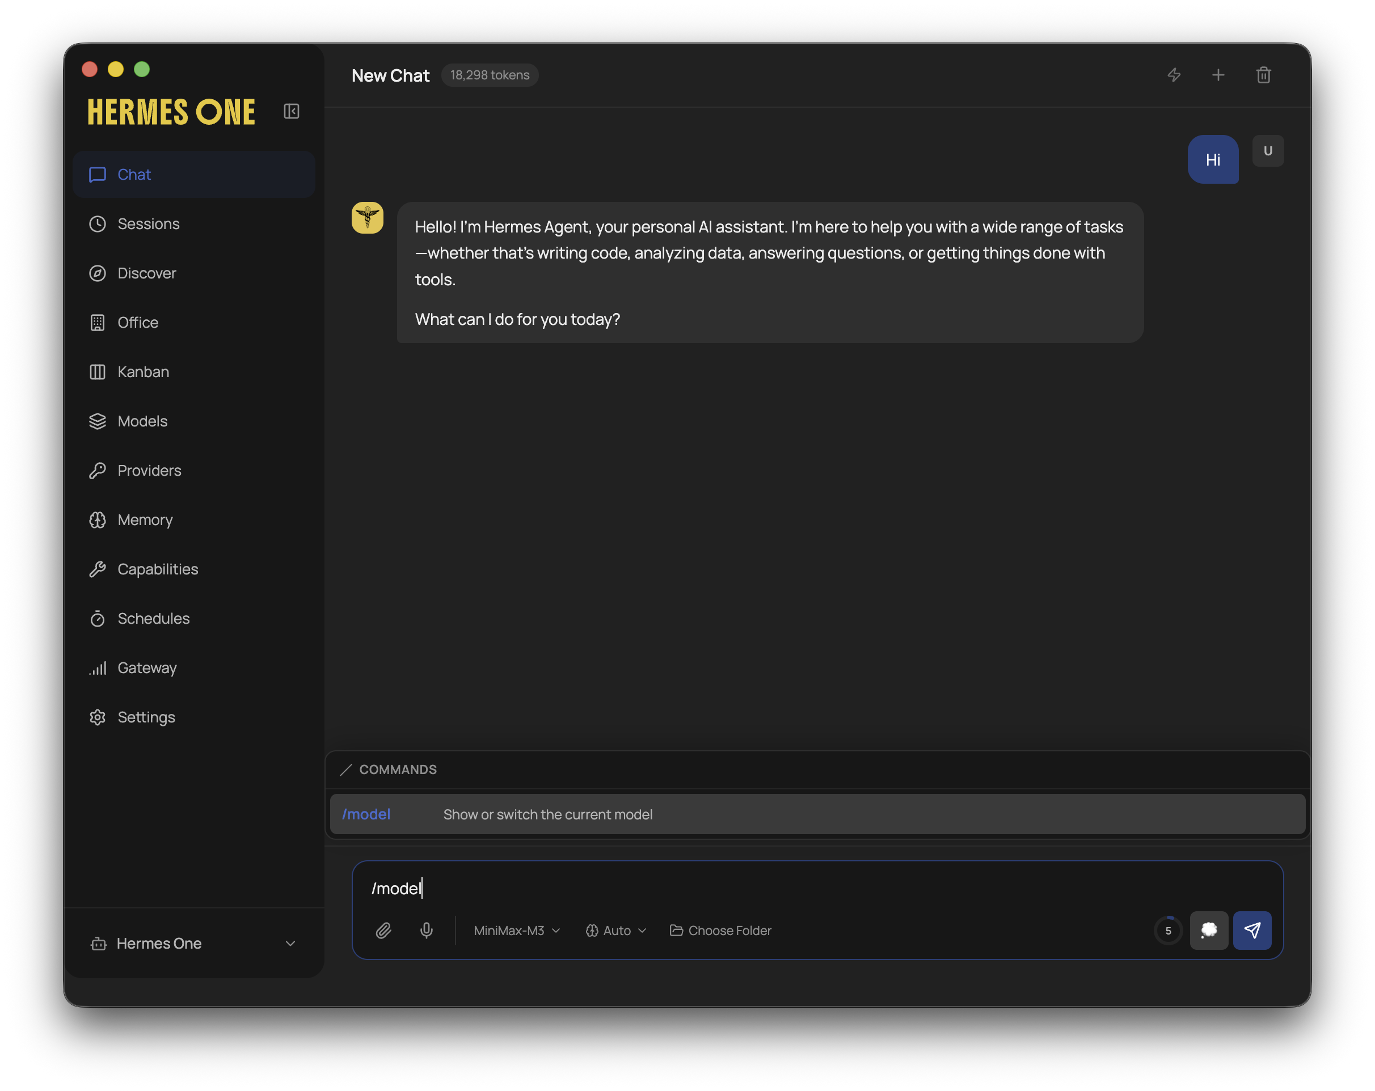Click the Sessions clock icon

[98, 224]
